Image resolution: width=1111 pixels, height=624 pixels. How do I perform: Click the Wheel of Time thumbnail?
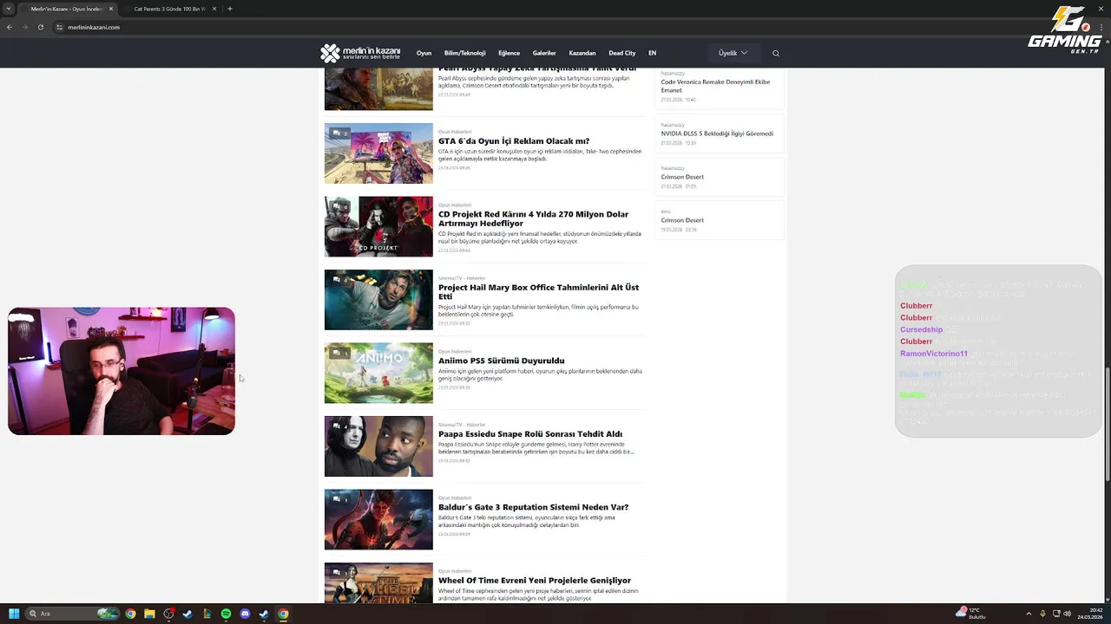tap(378, 583)
